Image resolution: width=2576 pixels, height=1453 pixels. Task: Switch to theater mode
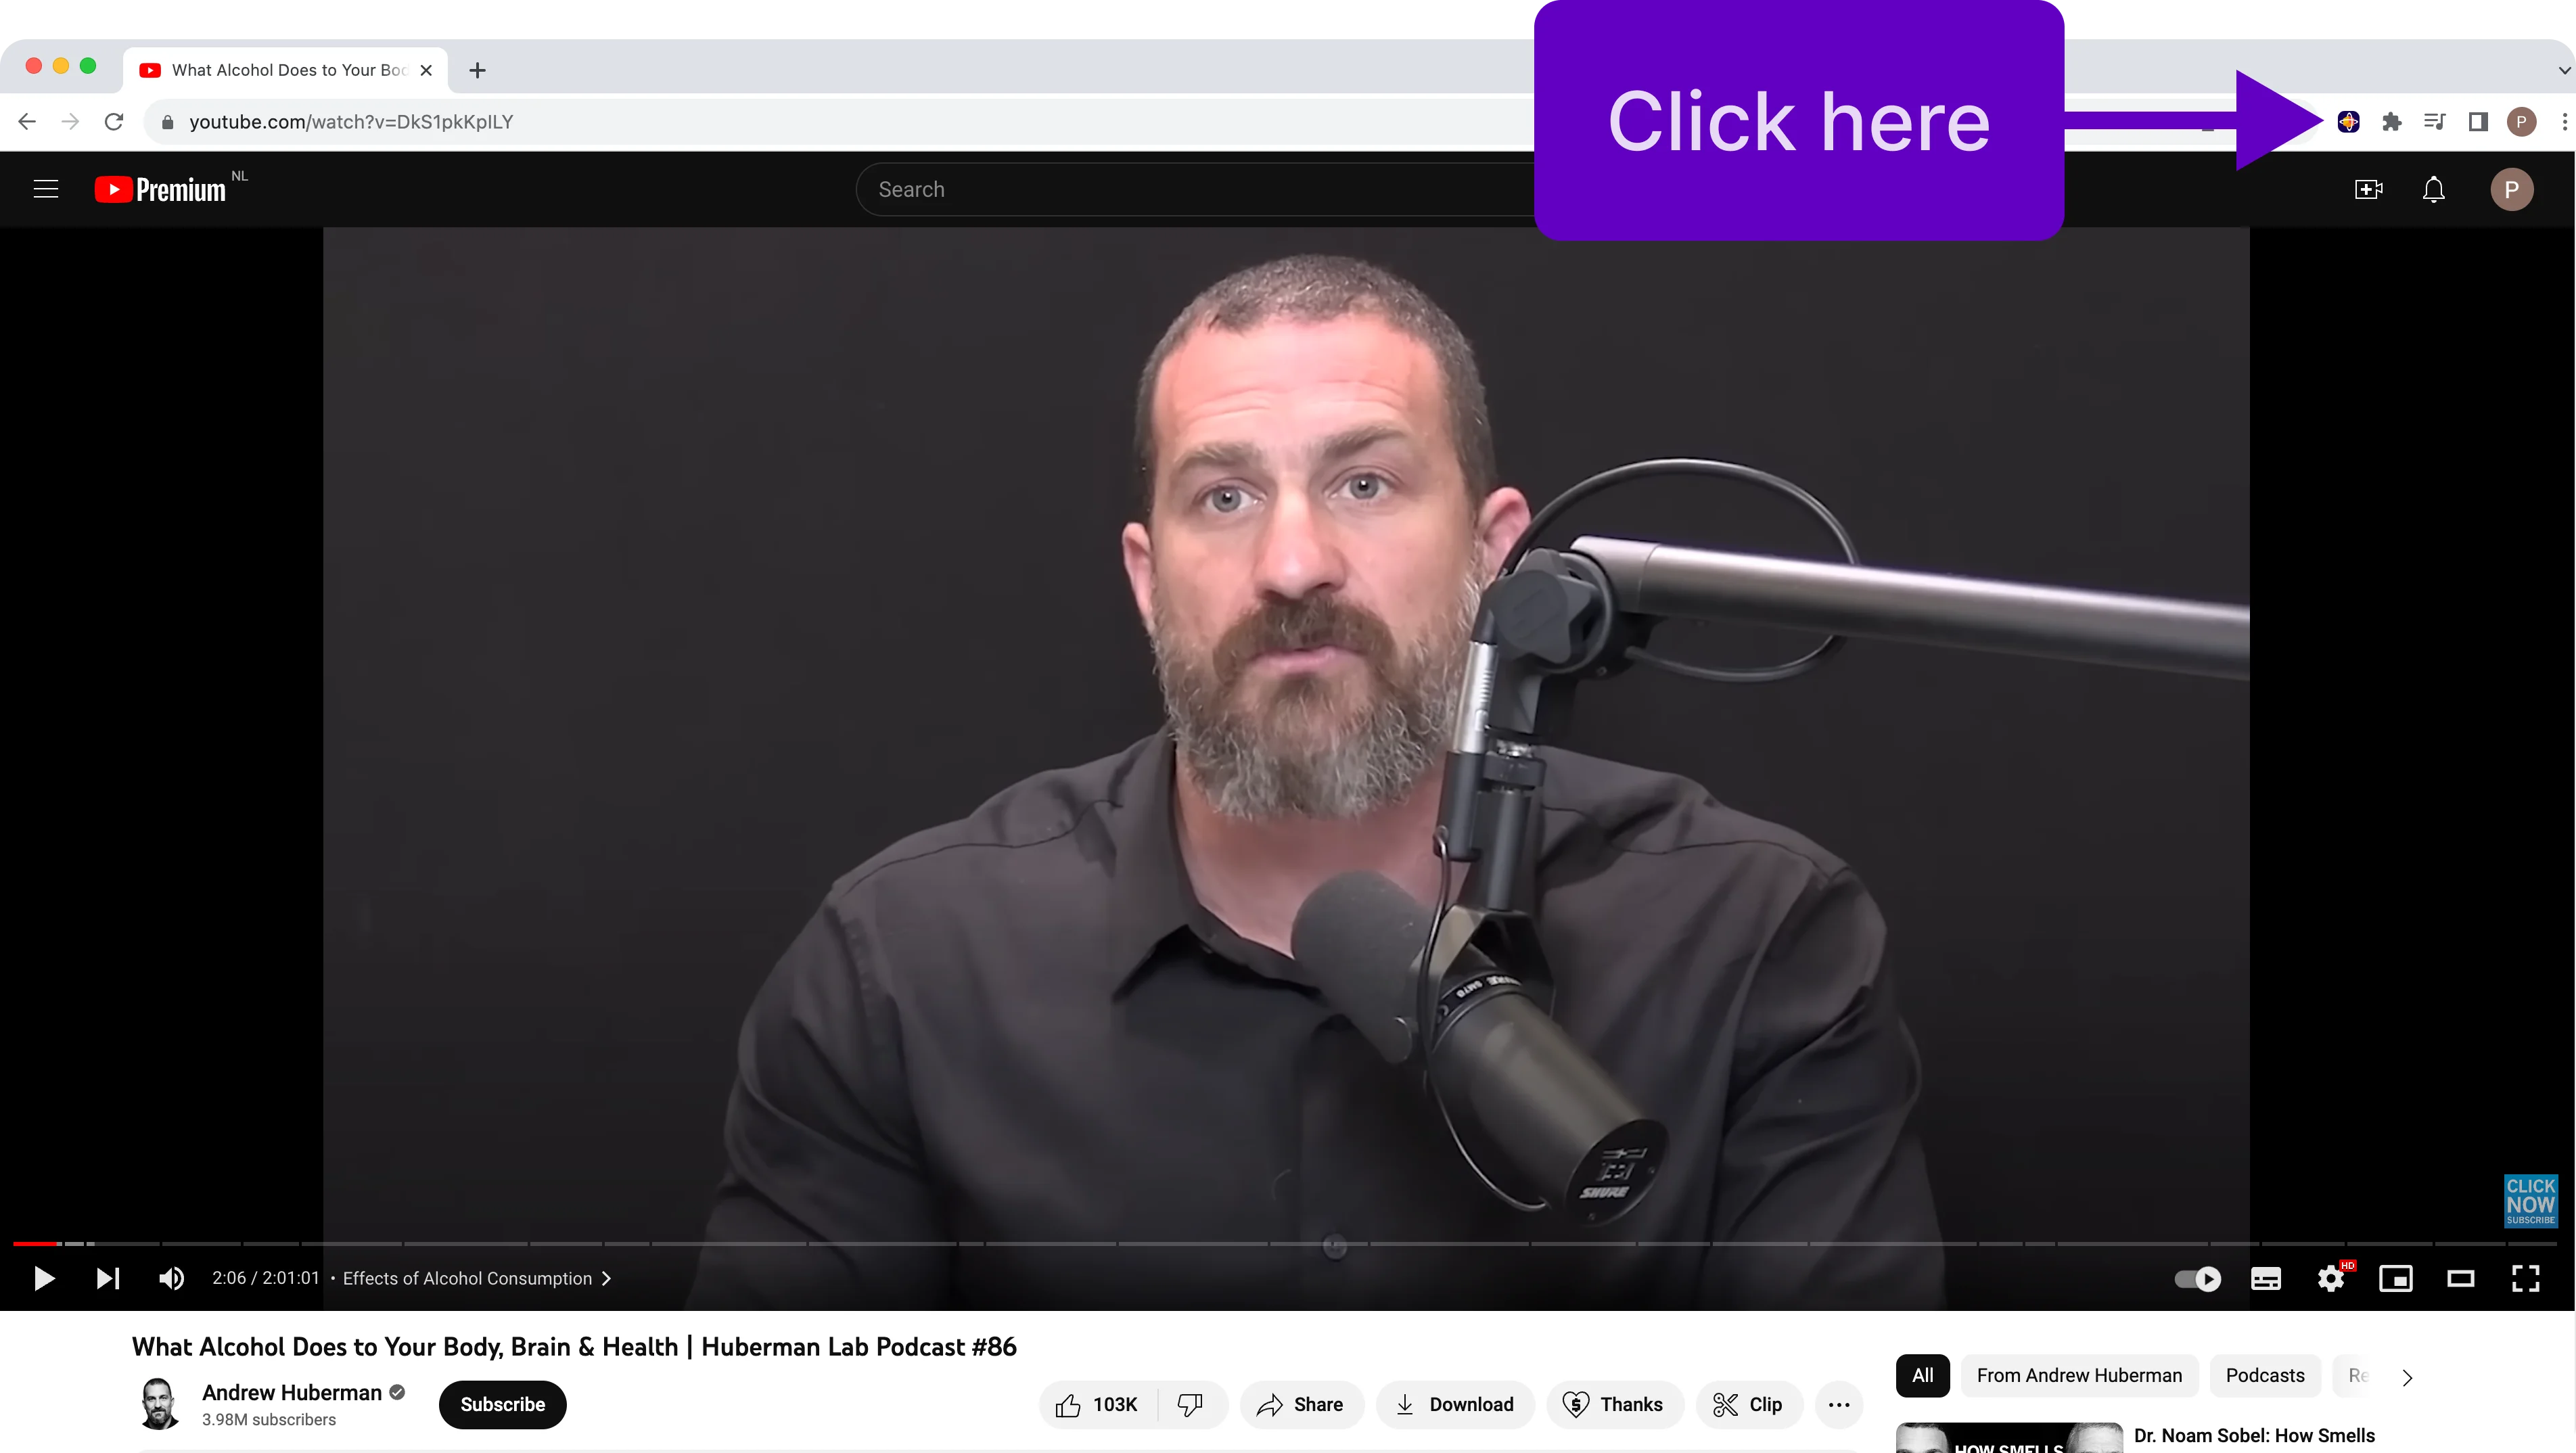2462,1278
